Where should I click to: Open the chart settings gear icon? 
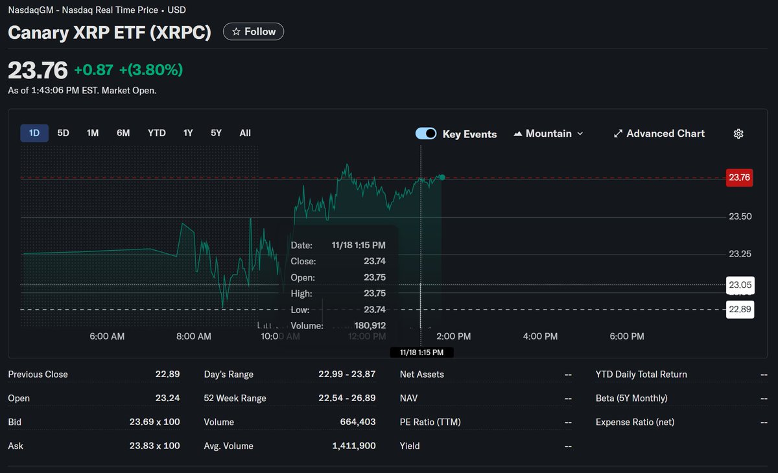tap(738, 133)
